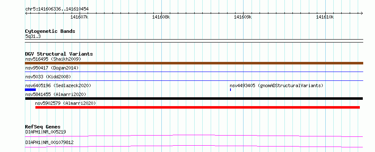Click the 5q31.3 cytogenetic band label

33,36
